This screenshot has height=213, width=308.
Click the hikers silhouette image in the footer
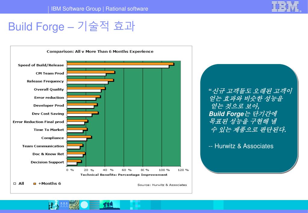click(x=110, y=205)
